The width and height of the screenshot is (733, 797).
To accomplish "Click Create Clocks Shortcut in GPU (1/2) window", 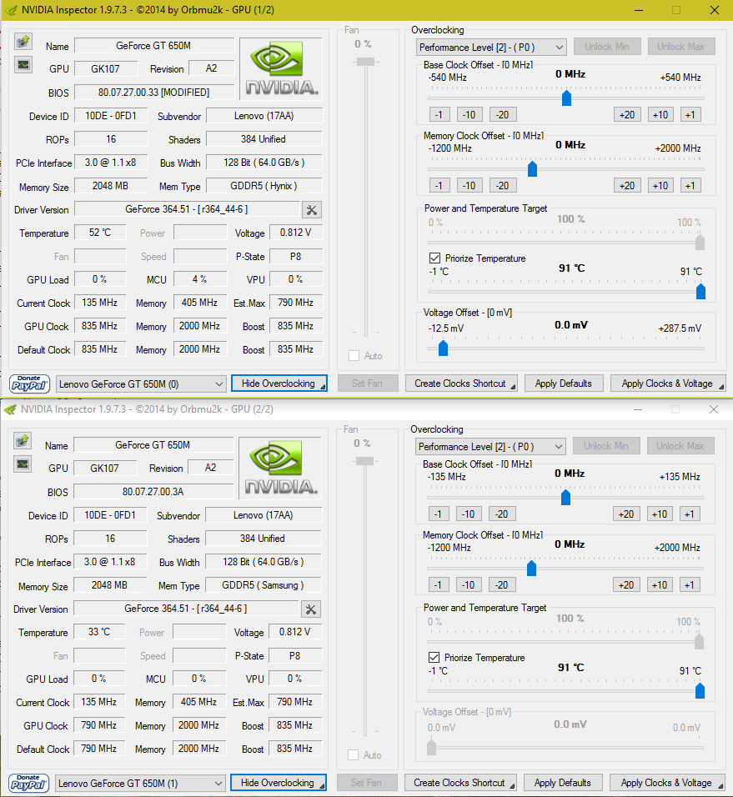I will tap(461, 383).
